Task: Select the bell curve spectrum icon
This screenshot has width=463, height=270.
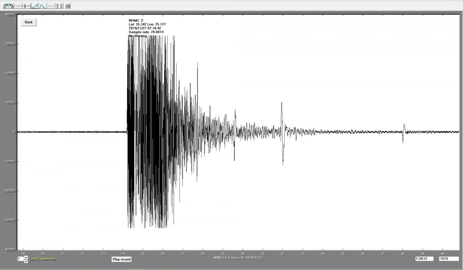Action: tap(42, 6)
